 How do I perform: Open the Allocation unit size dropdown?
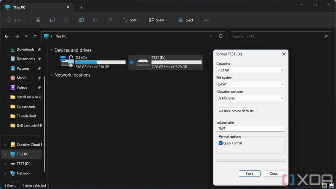tap(251, 98)
